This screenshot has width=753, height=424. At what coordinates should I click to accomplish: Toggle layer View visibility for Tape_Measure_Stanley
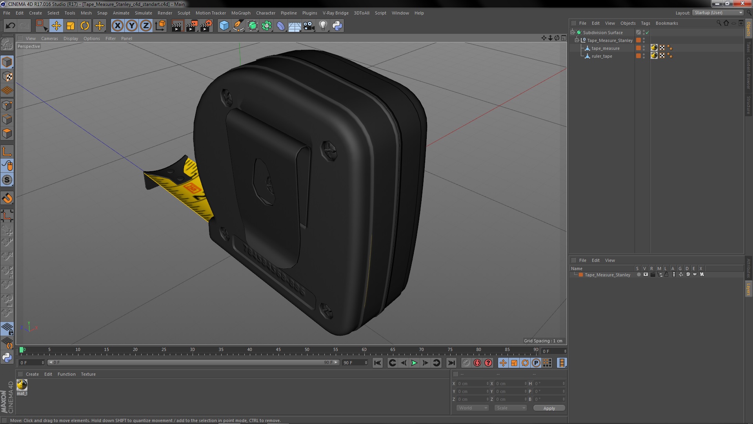646,275
